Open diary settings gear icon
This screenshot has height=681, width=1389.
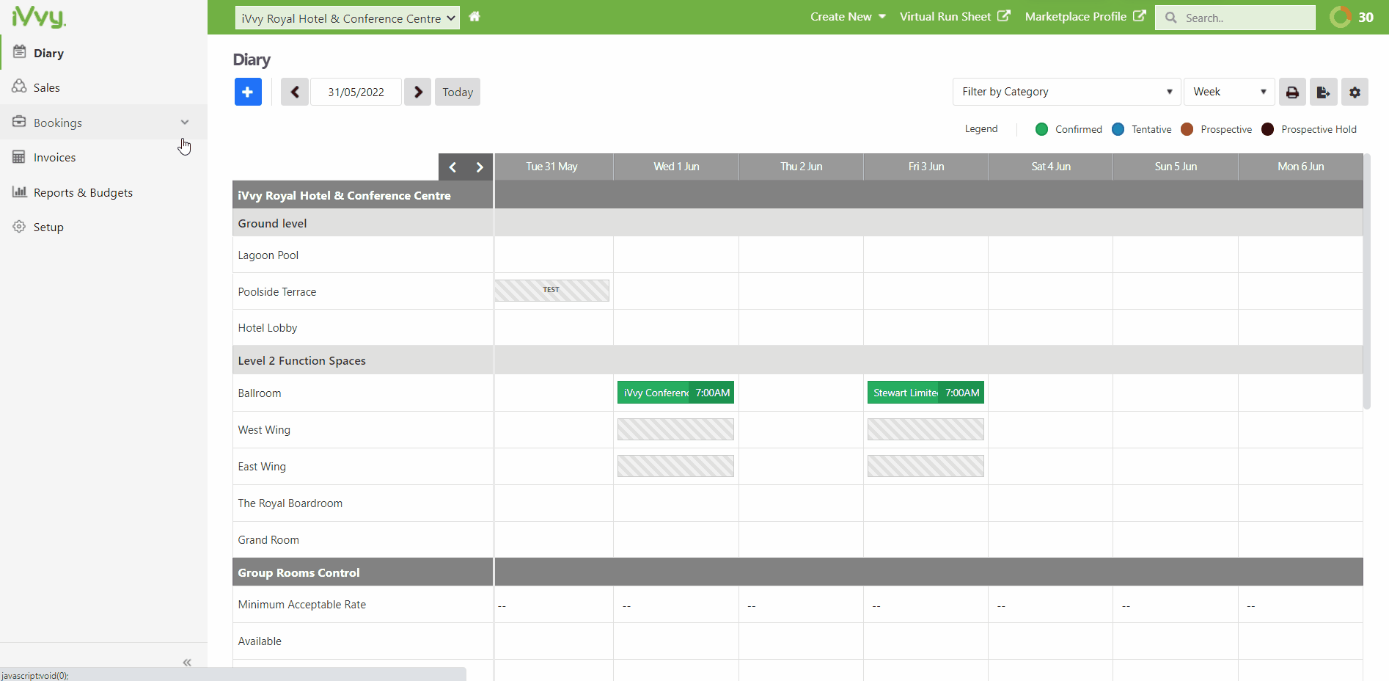(x=1355, y=92)
